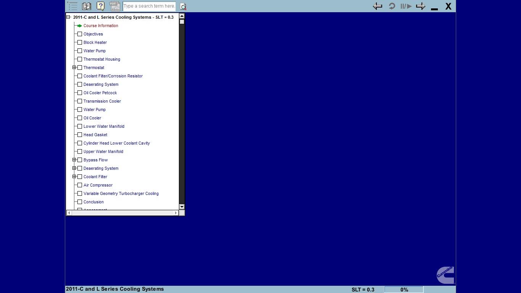Check the Lower Water Manifold box
Viewport: 521px width, 293px height.
pos(80,126)
